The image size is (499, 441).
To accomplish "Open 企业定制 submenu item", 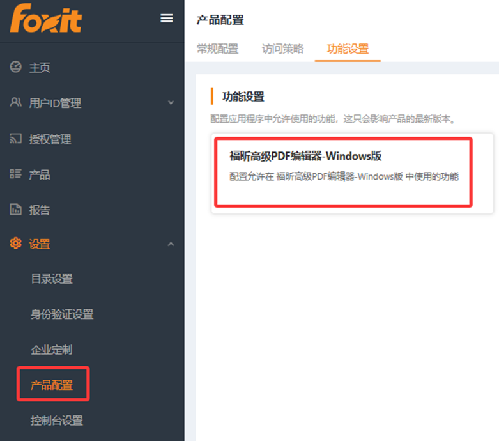I will (x=52, y=350).
